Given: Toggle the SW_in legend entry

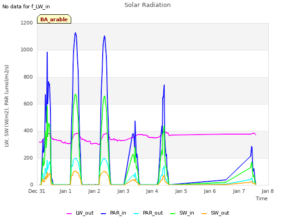Looking at the screenshot, I should pos(182,213).
